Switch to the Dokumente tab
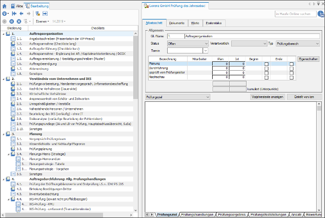The width and height of the screenshot is (325, 218). 176,23
